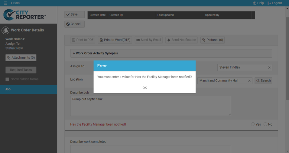Select the Job tab in the sidebar
Viewport: 289px width, 153px height.
(28, 89)
